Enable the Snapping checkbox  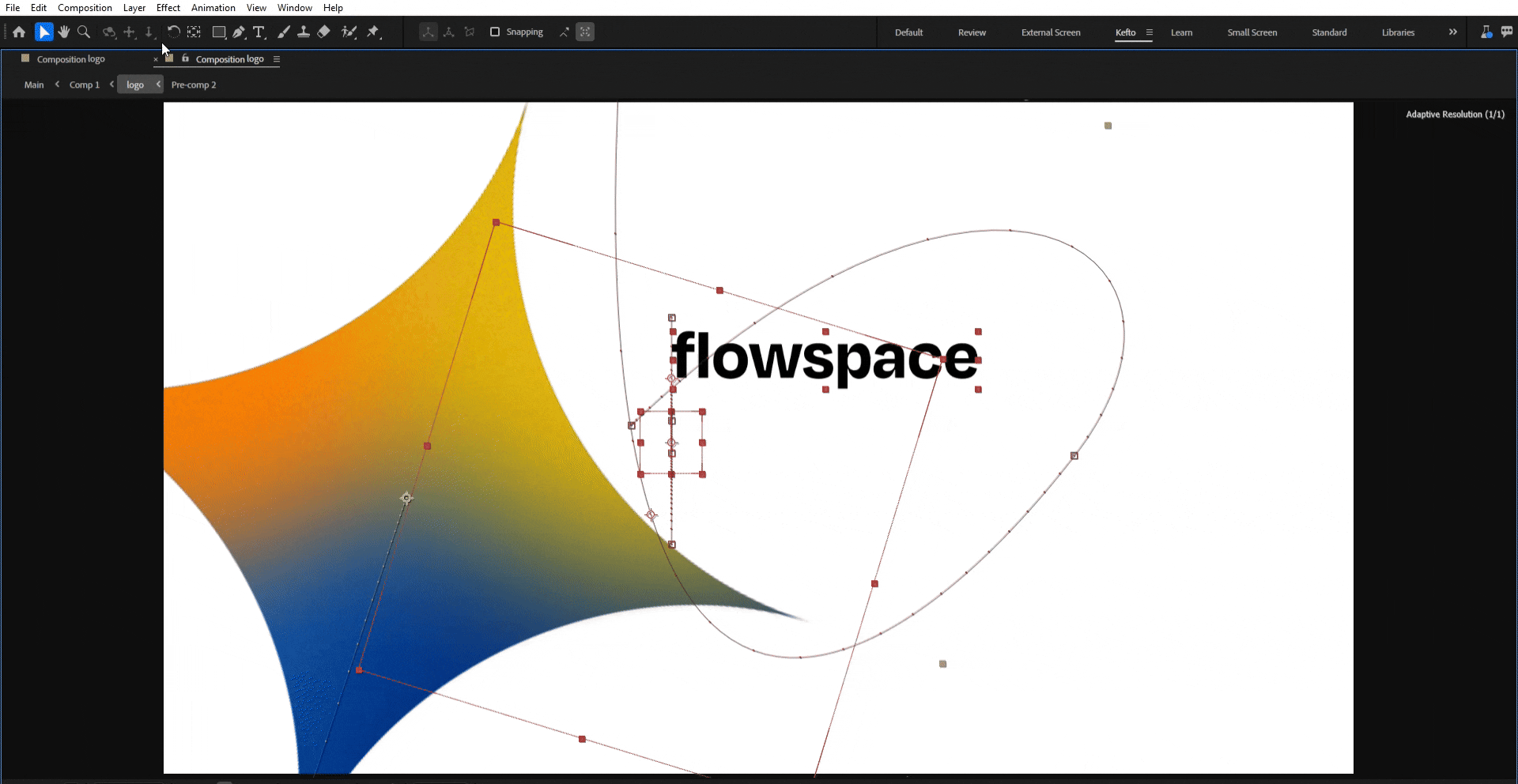pyautogui.click(x=495, y=32)
